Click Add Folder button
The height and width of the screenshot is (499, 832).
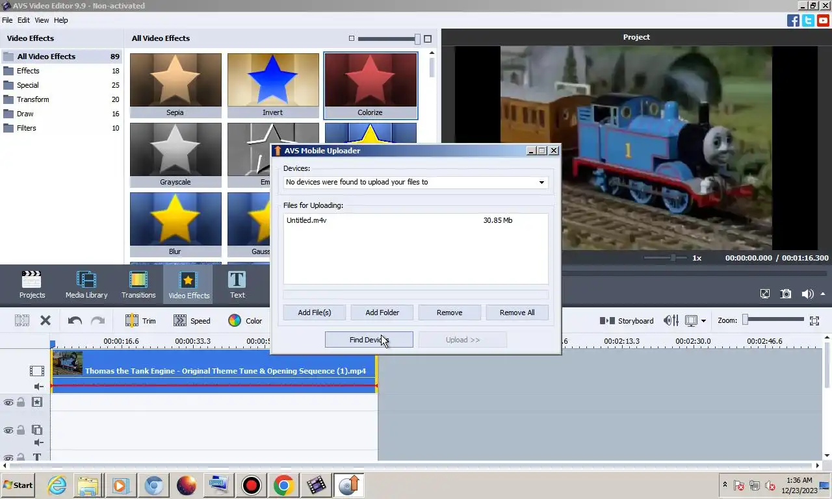coord(382,313)
